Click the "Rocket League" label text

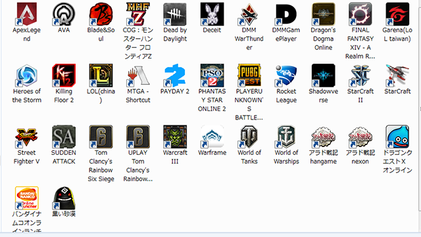[x=286, y=96]
